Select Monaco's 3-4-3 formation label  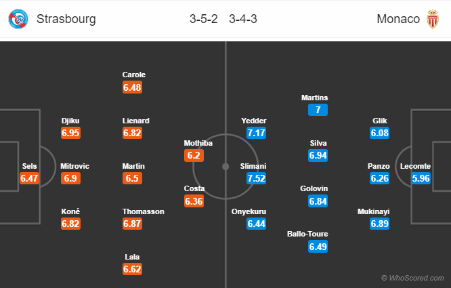point(243,19)
